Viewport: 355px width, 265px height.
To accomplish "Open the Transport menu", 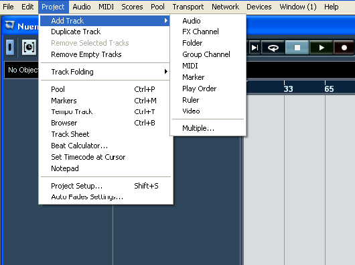I will tap(188, 7).
